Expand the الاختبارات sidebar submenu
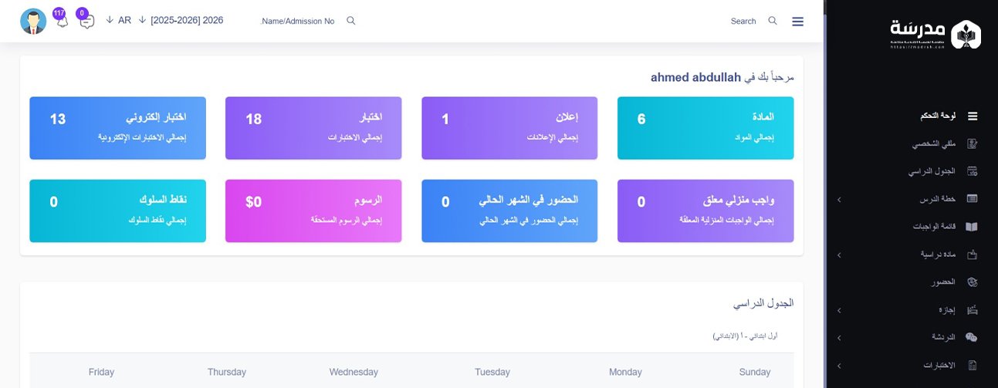The width and height of the screenshot is (998, 388). [839, 365]
